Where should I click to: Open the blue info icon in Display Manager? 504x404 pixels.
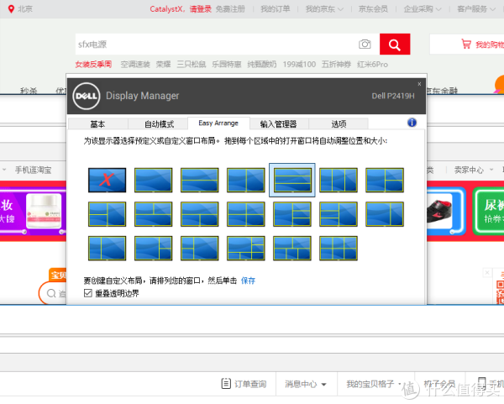412,123
